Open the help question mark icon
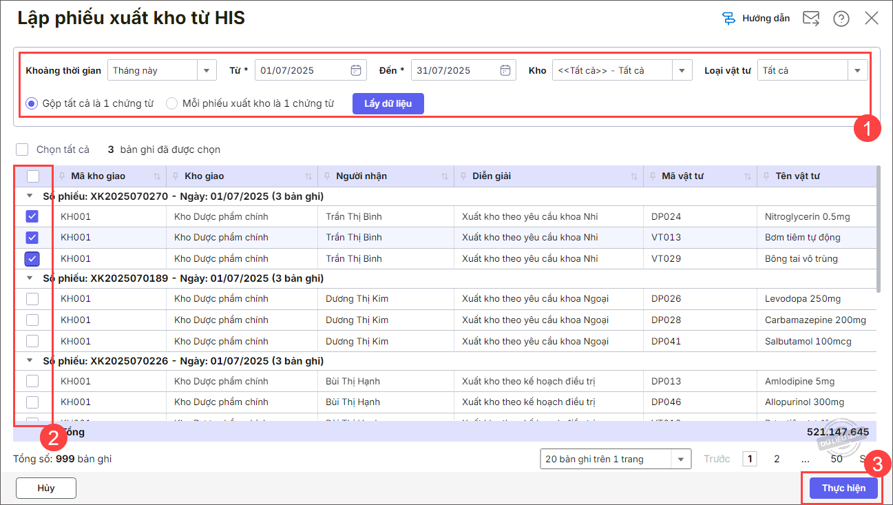Screen dimensions: 893x505 (841, 19)
